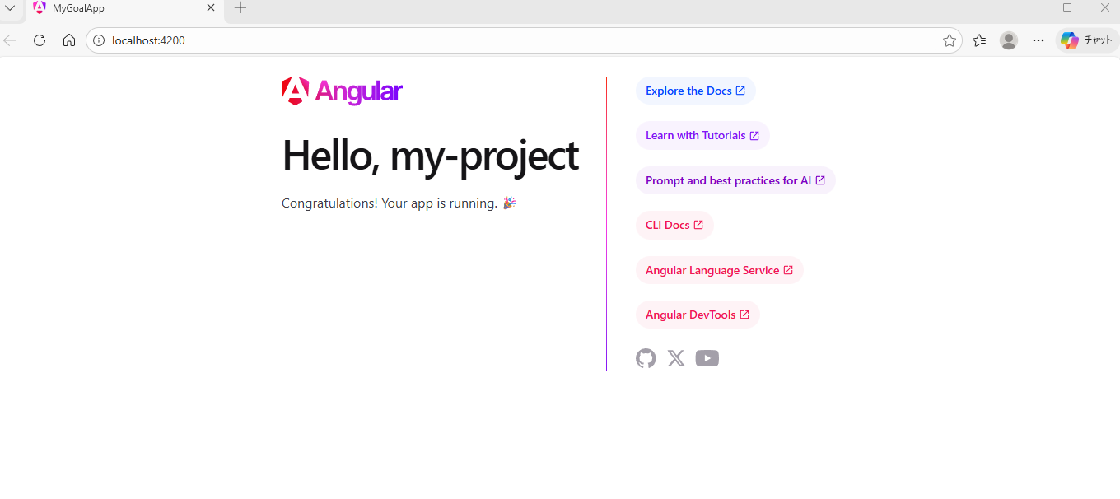
Task: Close the MyGoalApp tab
Action: tap(211, 7)
